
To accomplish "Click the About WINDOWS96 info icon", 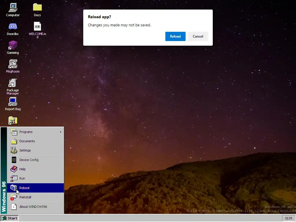I will (x=14, y=206).
